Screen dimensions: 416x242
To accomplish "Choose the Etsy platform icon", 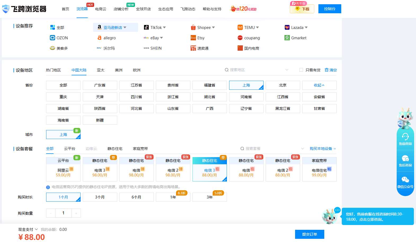I will (193, 38).
